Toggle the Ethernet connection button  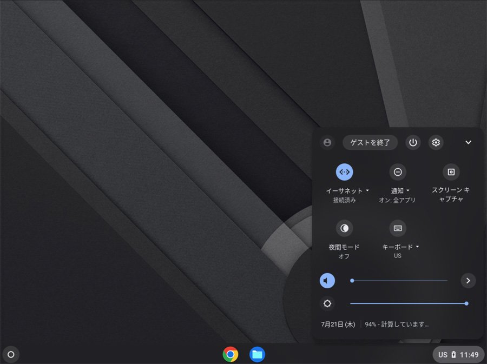click(x=344, y=172)
